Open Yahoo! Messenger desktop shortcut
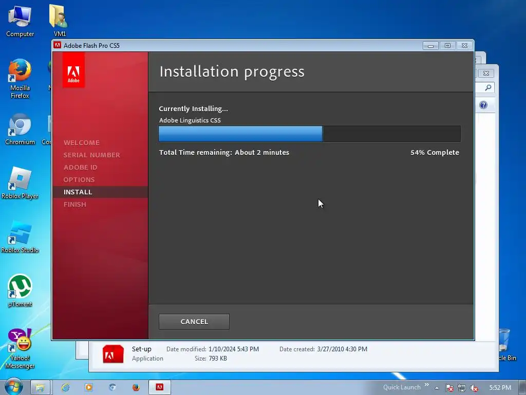 point(20,348)
